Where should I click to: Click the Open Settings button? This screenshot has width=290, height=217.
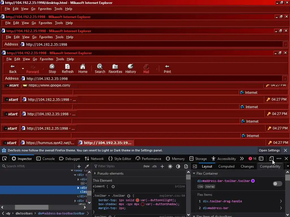pyautogui.click(x=269, y=150)
